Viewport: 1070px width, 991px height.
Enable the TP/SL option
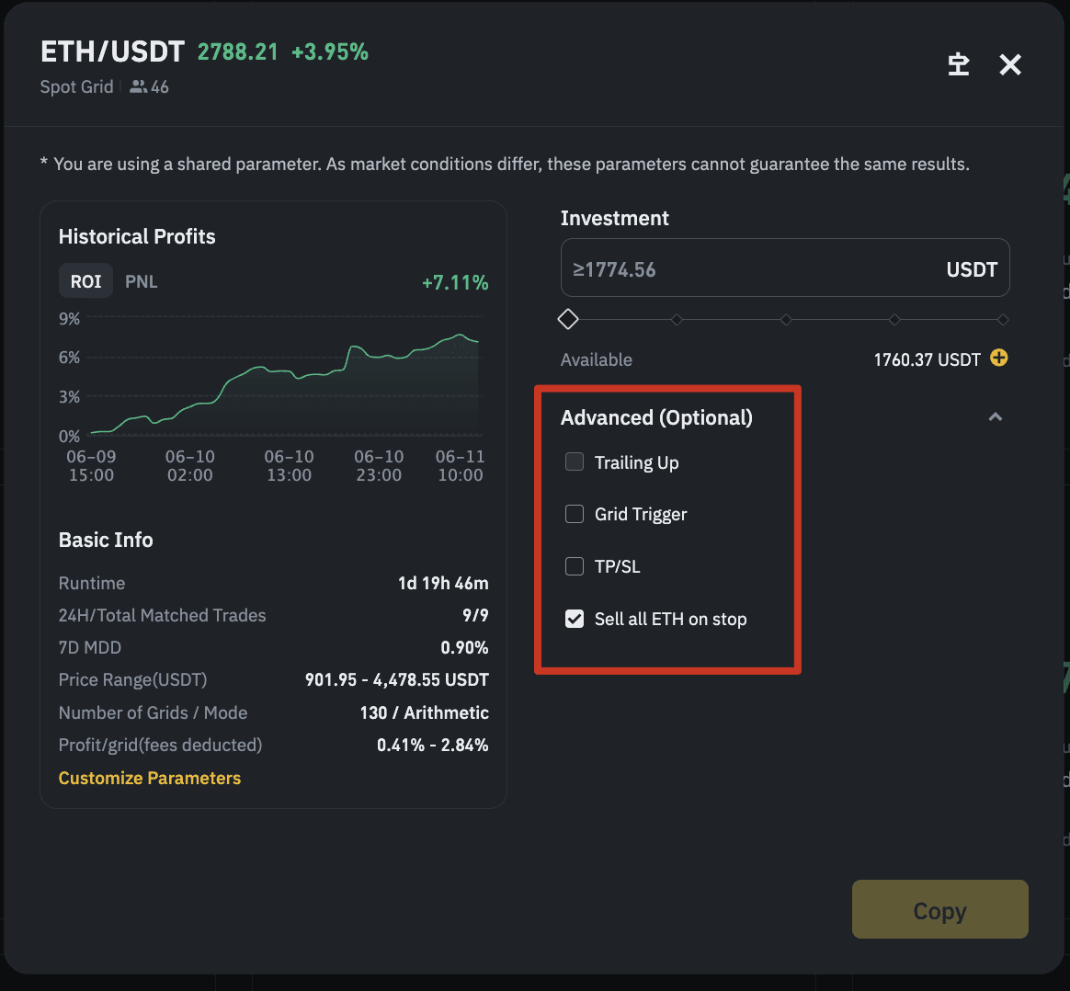pos(574,566)
